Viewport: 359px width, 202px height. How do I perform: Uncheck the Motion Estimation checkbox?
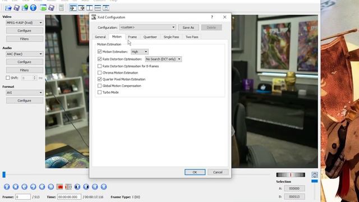coord(99,52)
